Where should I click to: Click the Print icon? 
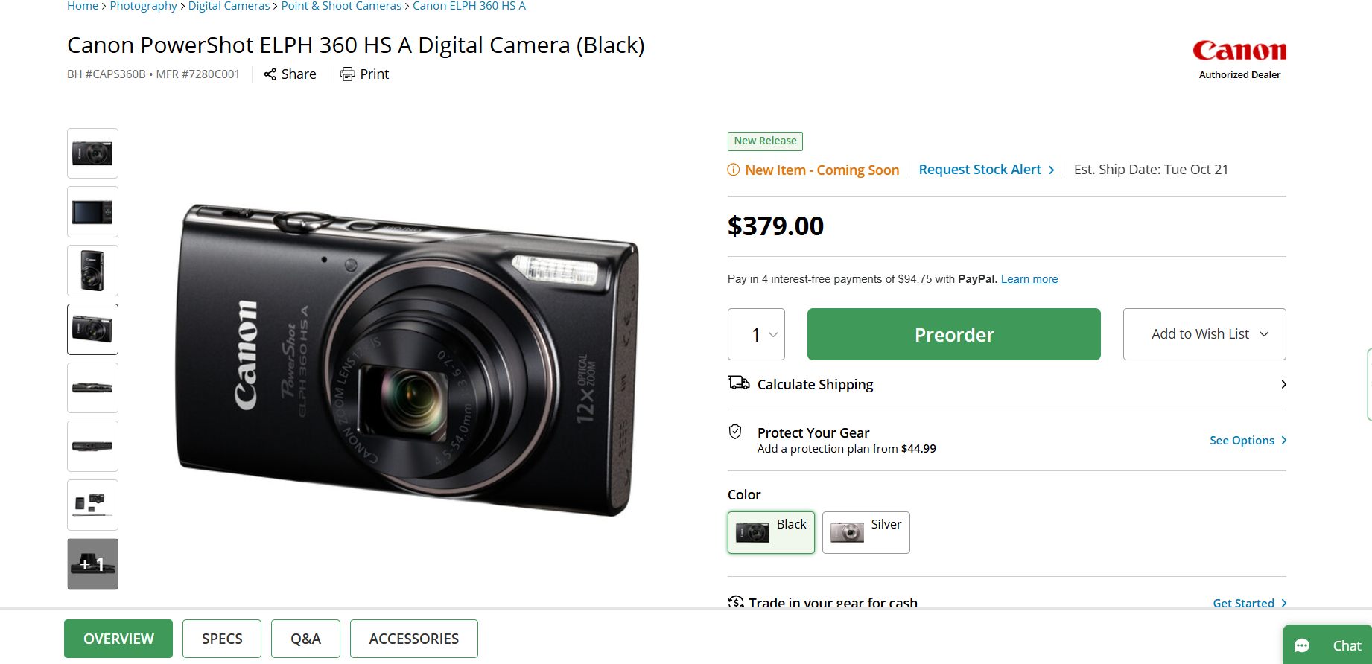coord(347,74)
